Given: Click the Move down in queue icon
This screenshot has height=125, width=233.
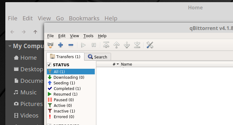Looking at the screenshot, I should [127, 45].
